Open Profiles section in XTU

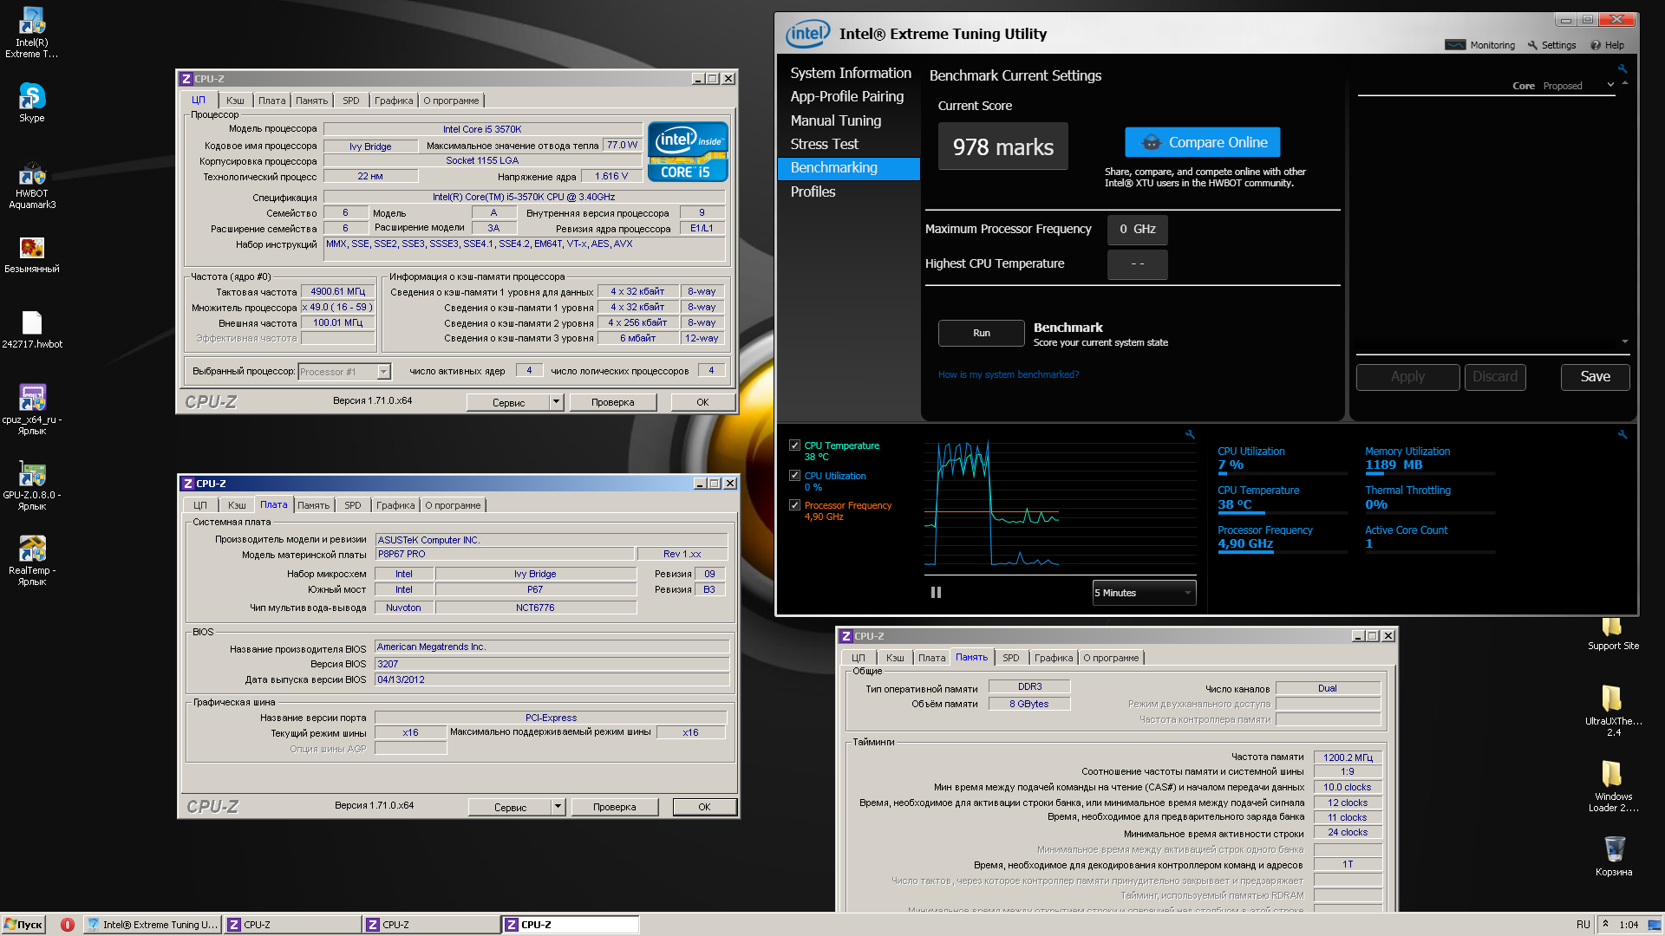pyautogui.click(x=813, y=192)
